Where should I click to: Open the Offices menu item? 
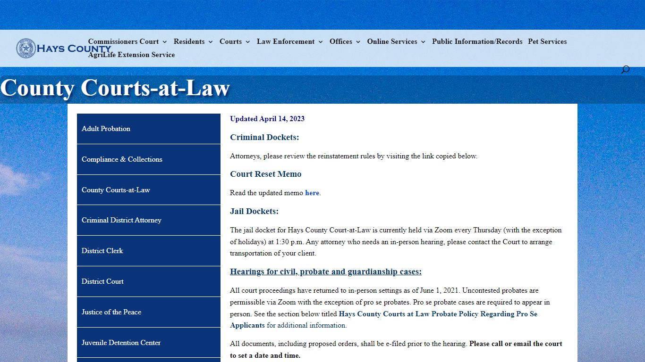point(341,41)
